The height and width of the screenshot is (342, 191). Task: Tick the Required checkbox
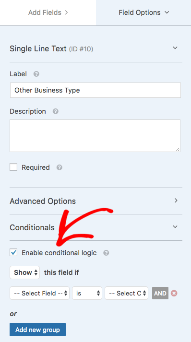coord(13,167)
